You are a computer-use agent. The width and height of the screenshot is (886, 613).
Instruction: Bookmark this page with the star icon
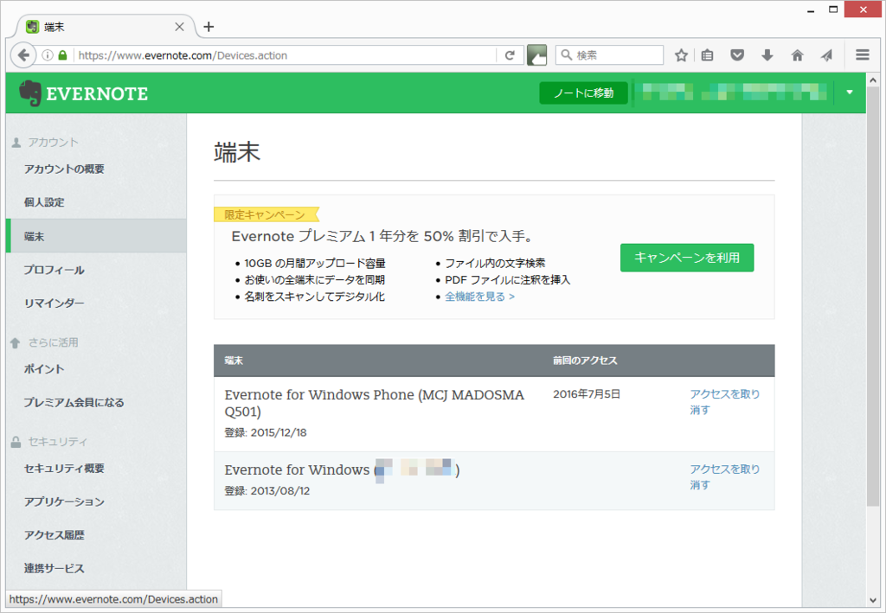682,55
